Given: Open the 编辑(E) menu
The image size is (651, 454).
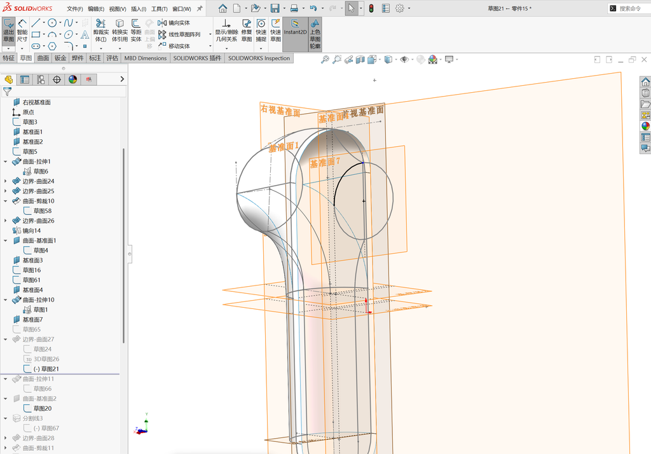Looking at the screenshot, I should pyautogui.click(x=96, y=9).
